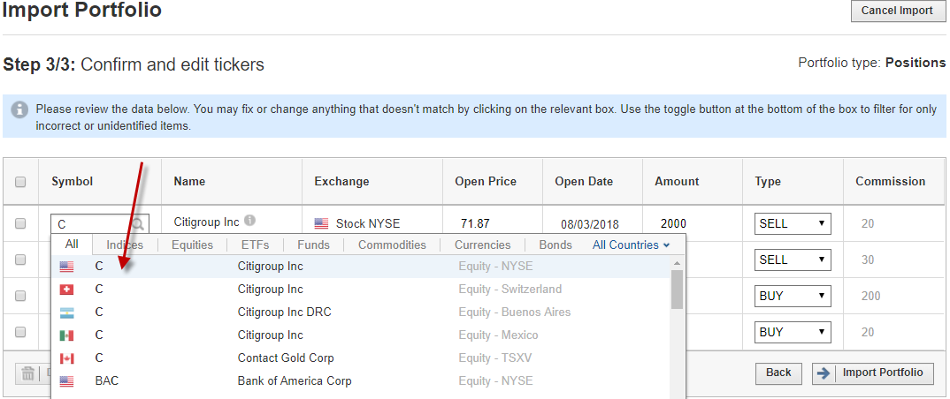Image resolution: width=950 pixels, height=399 pixels.
Task: Click the Open Price value 71.87
Action: click(476, 223)
